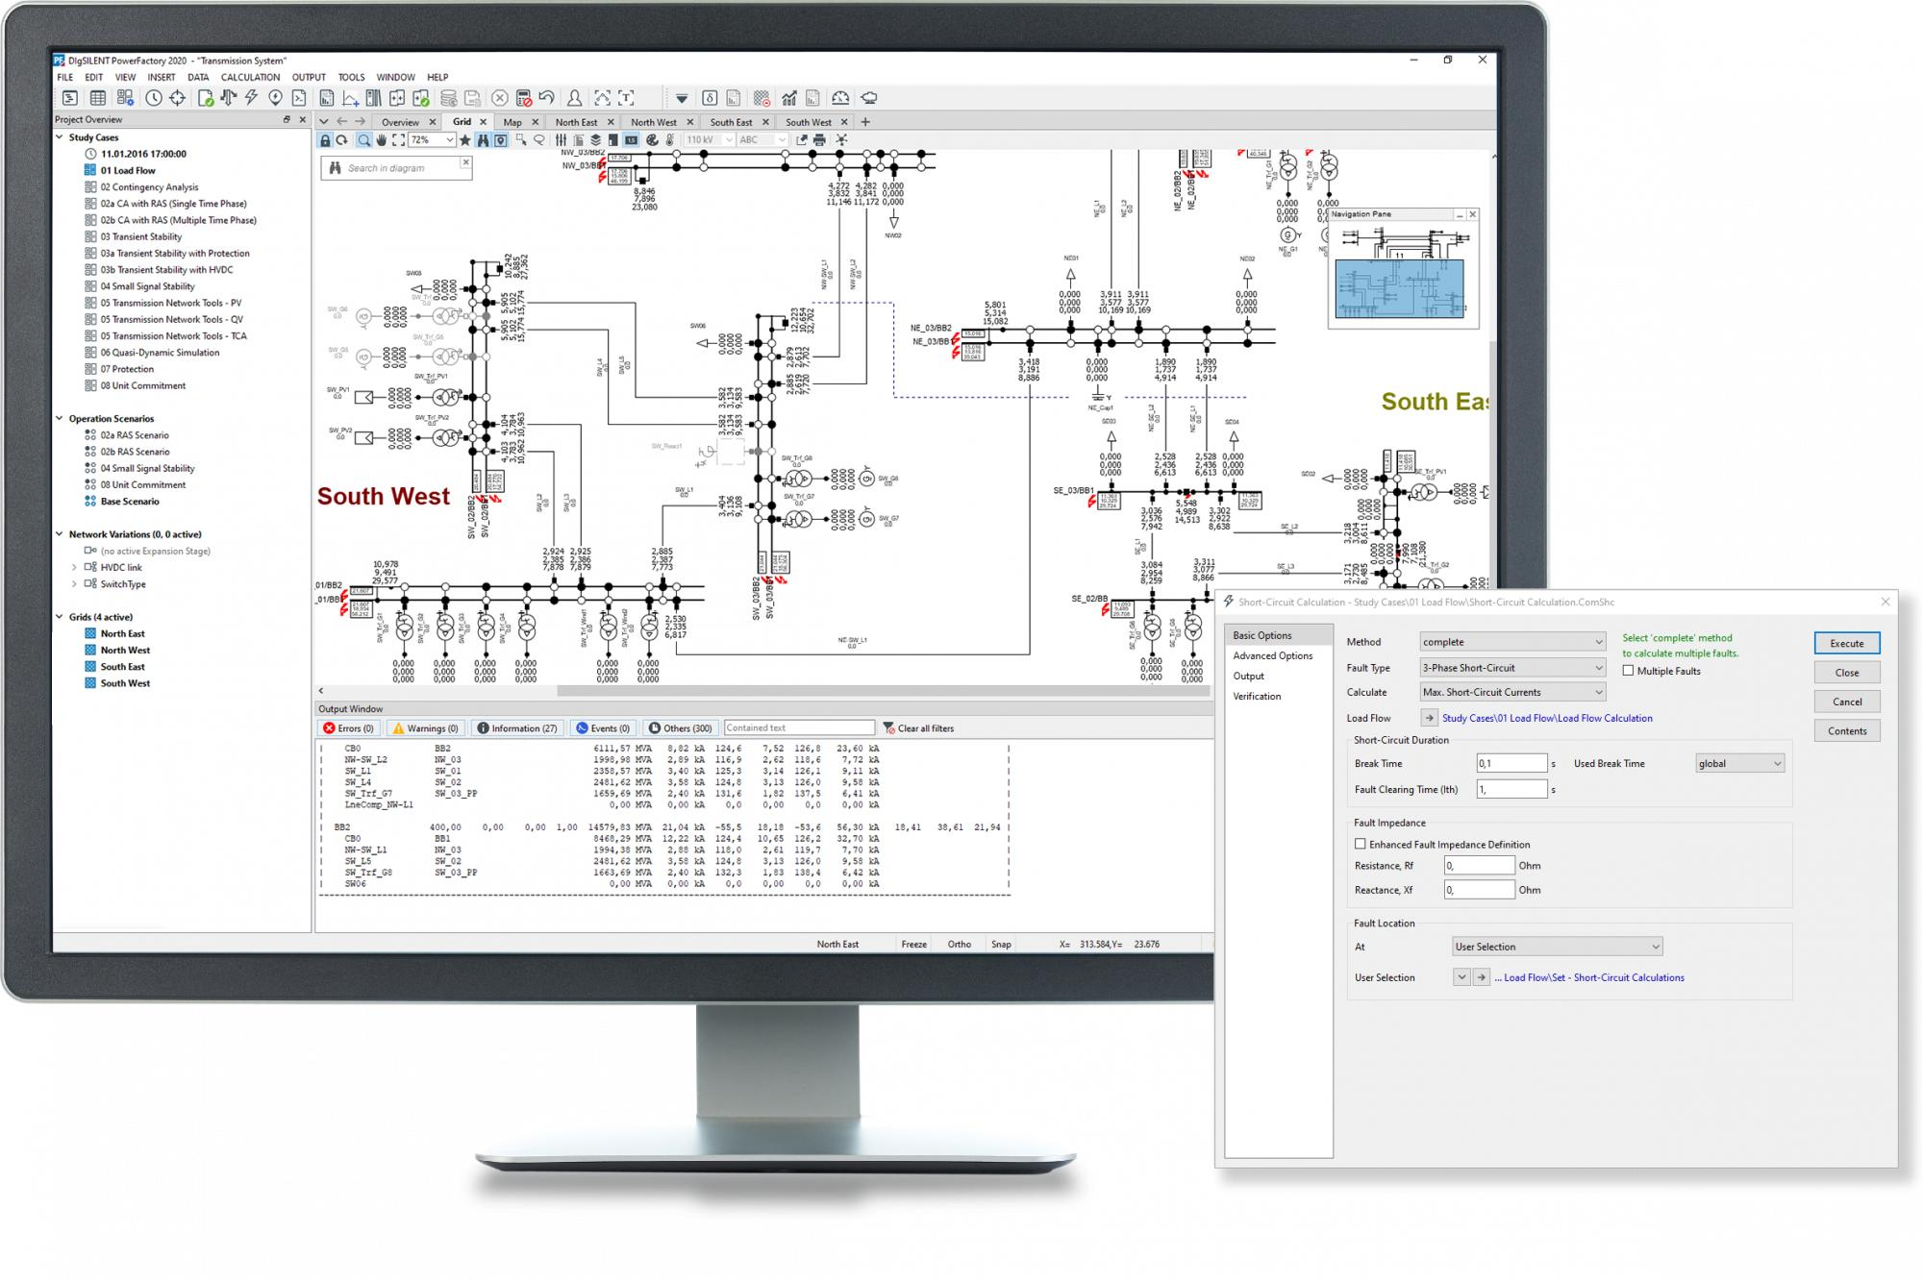Enable the Multiple Faults checkbox
Screen dimensions: 1923x1281
point(1628,671)
